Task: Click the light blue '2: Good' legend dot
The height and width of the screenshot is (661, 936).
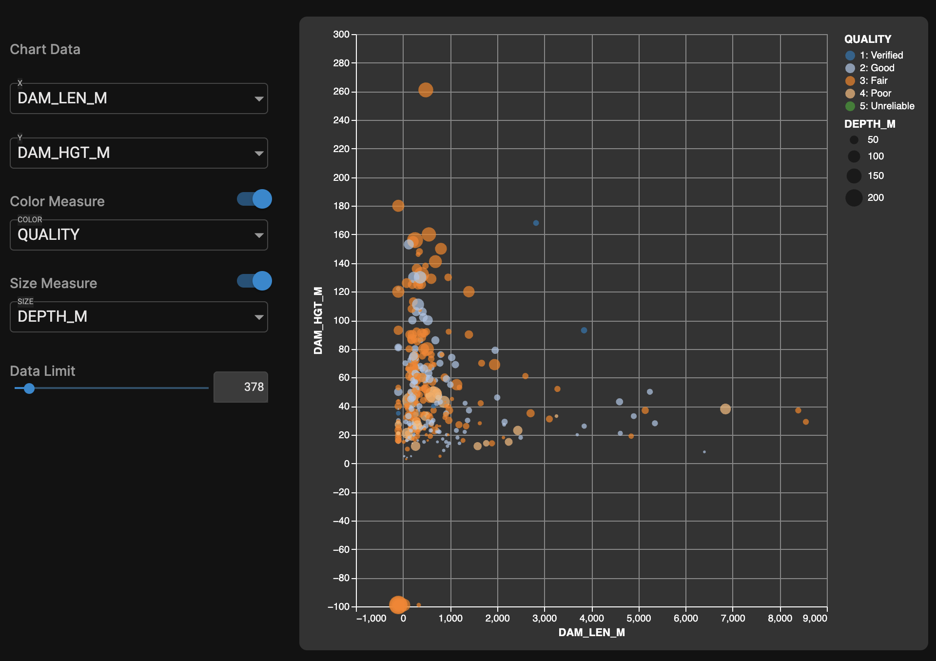Action: 850,68
